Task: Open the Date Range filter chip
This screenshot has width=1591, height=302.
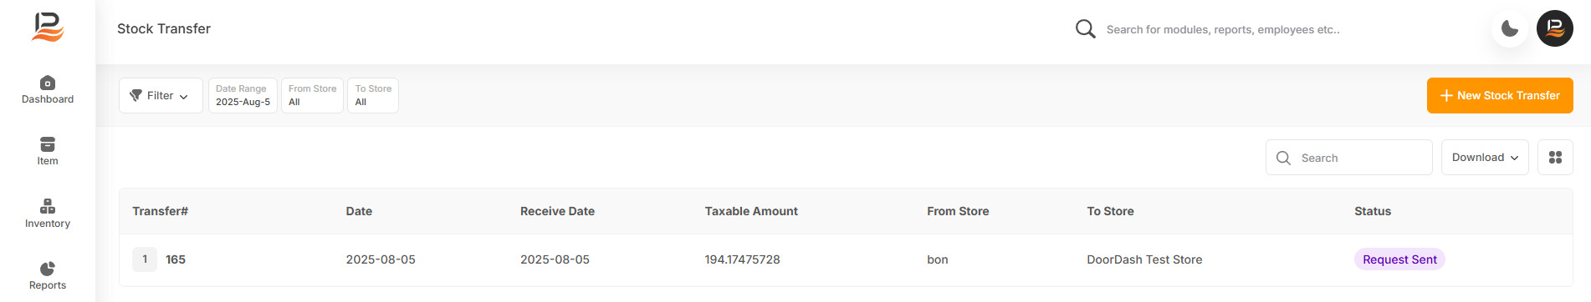Action: pos(243,96)
